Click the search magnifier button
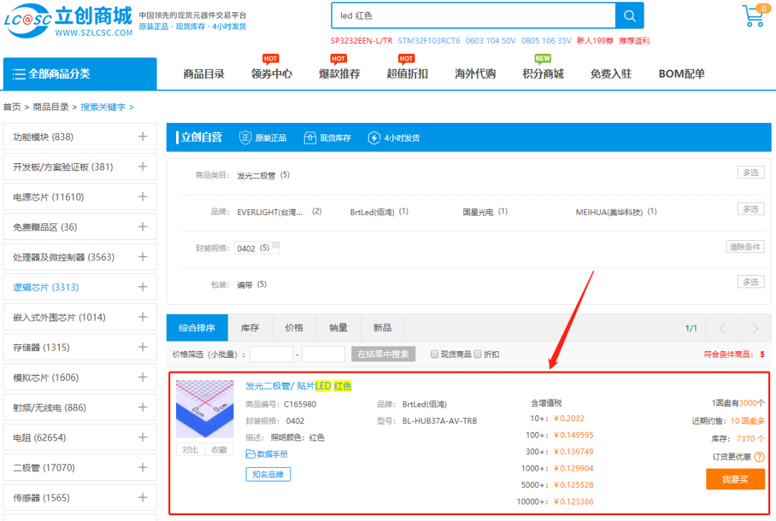This screenshot has height=521, width=776. click(629, 15)
